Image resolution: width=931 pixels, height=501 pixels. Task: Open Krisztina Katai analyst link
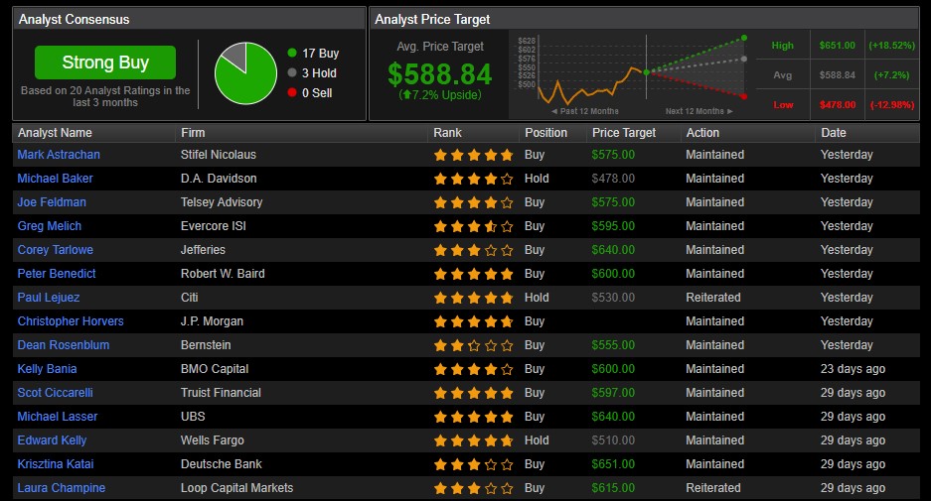(56, 463)
